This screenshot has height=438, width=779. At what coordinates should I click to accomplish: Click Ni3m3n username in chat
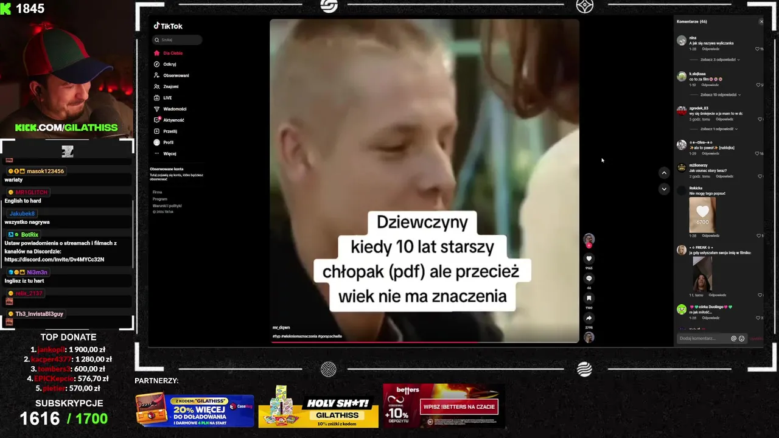click(x=37, y=273)
